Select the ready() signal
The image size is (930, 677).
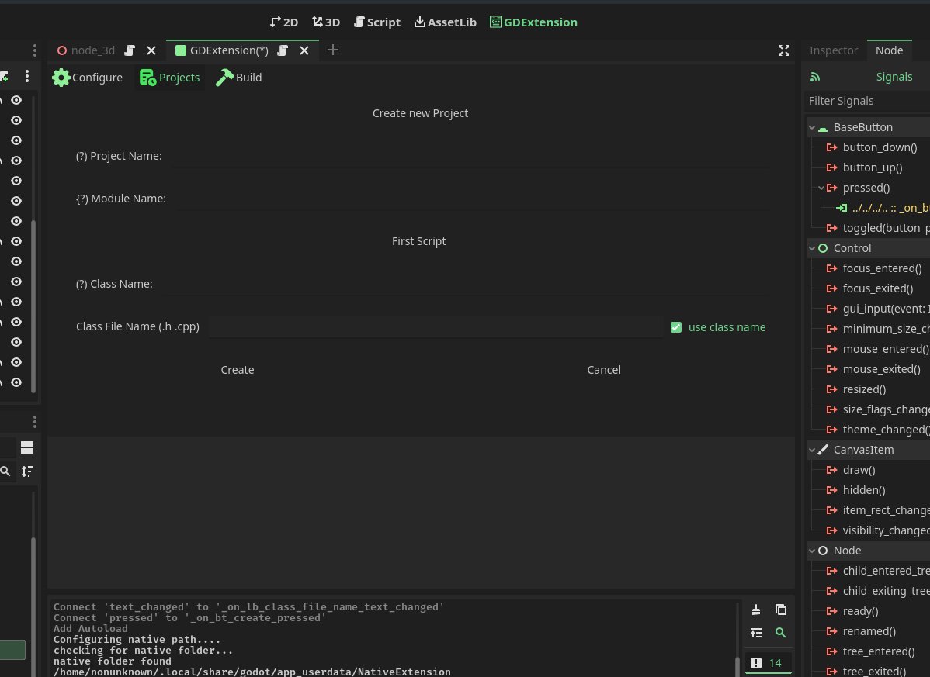coord(860,610)
